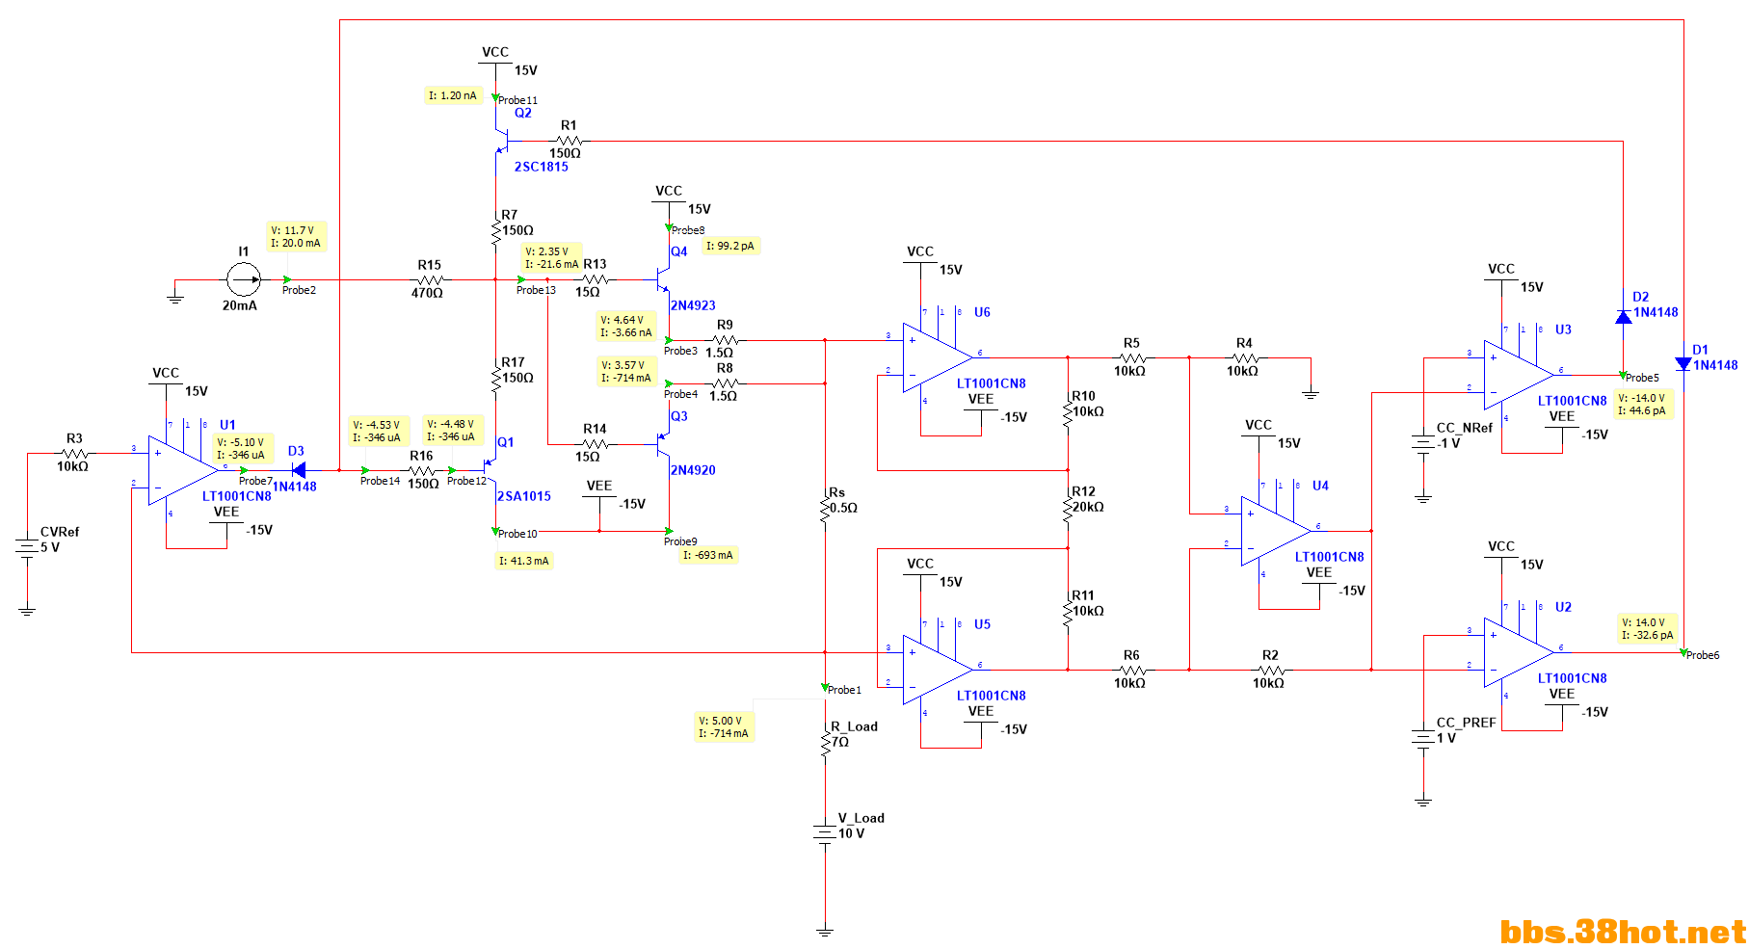Select R_Load 7Ω resistor symbol

(x=825, y=743)
